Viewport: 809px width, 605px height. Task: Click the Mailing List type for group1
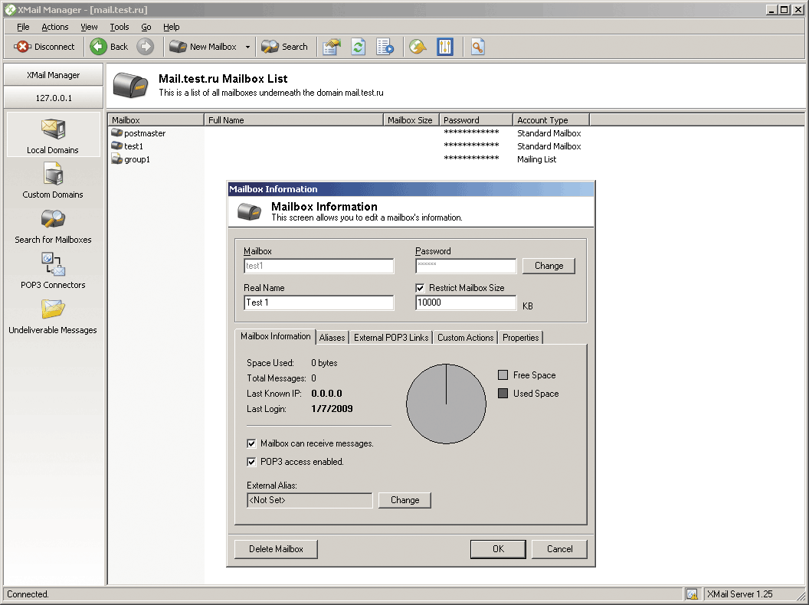pyautogui.click(x=536, y=159)
